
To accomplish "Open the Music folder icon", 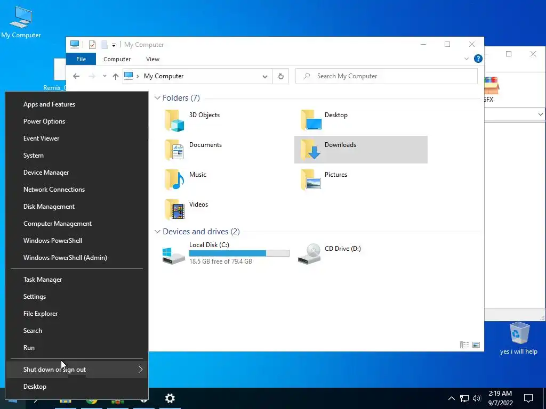I will click(x=174, y=179).
